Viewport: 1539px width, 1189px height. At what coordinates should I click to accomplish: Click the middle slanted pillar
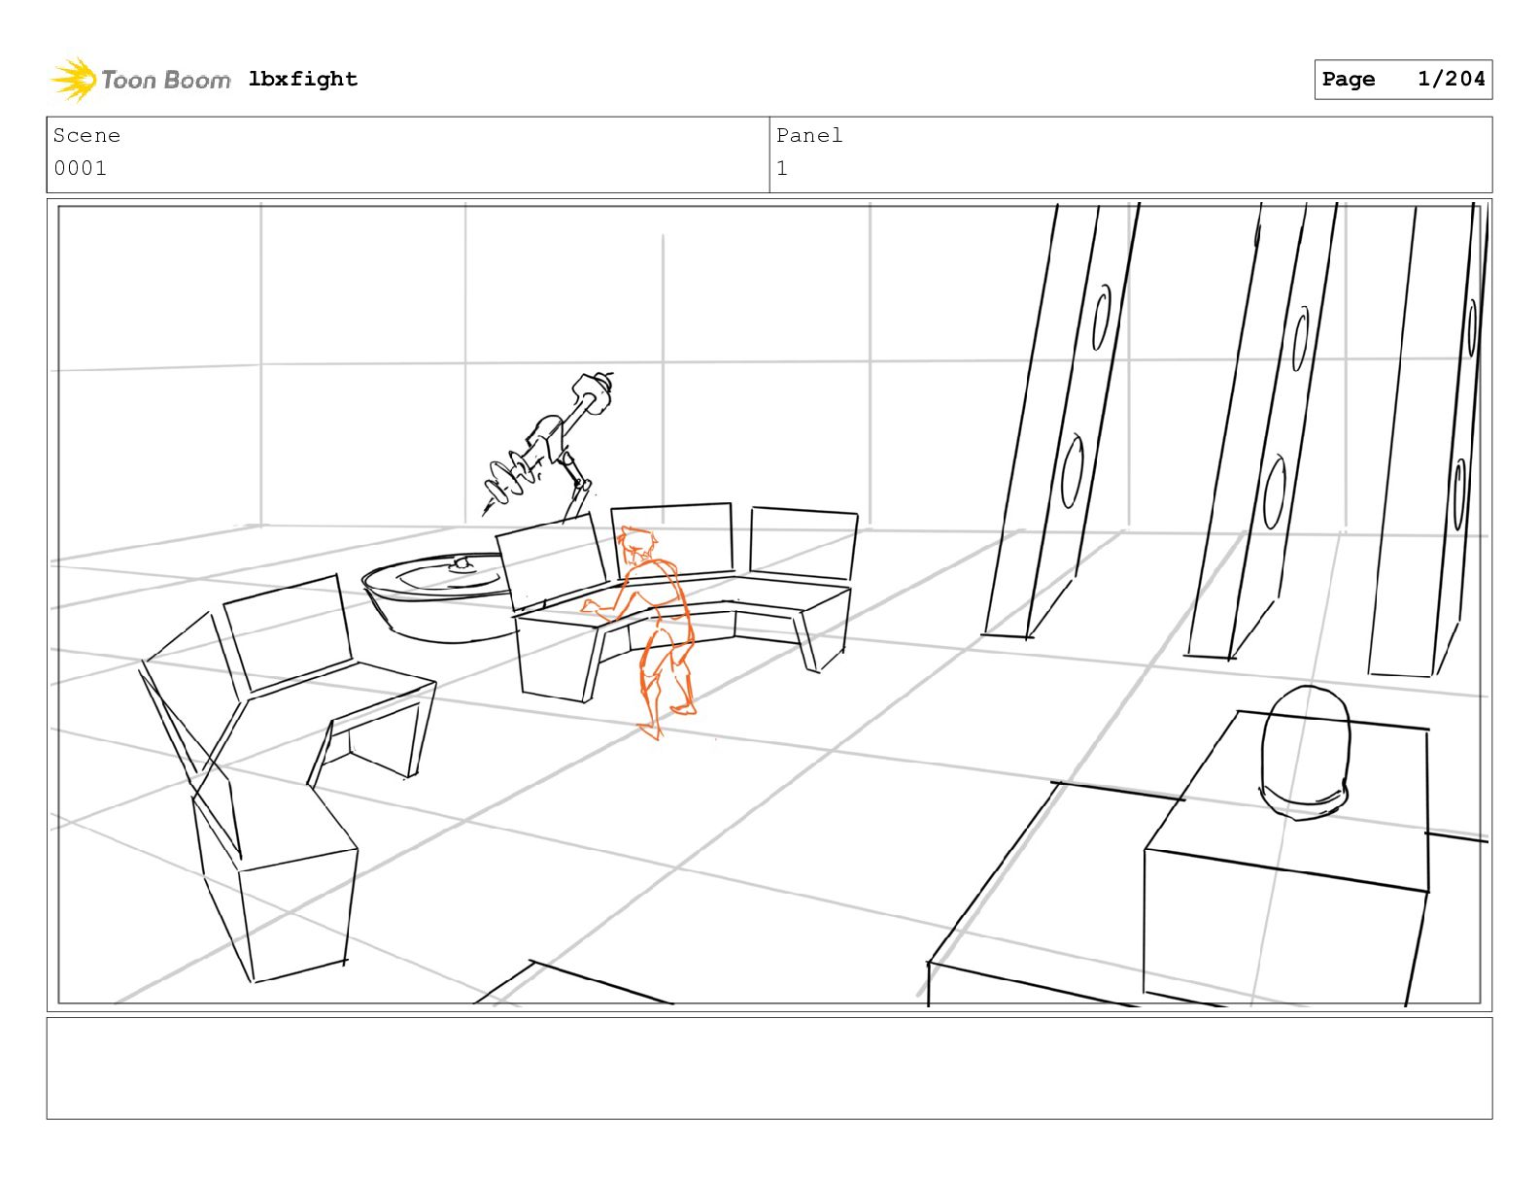1263,430
